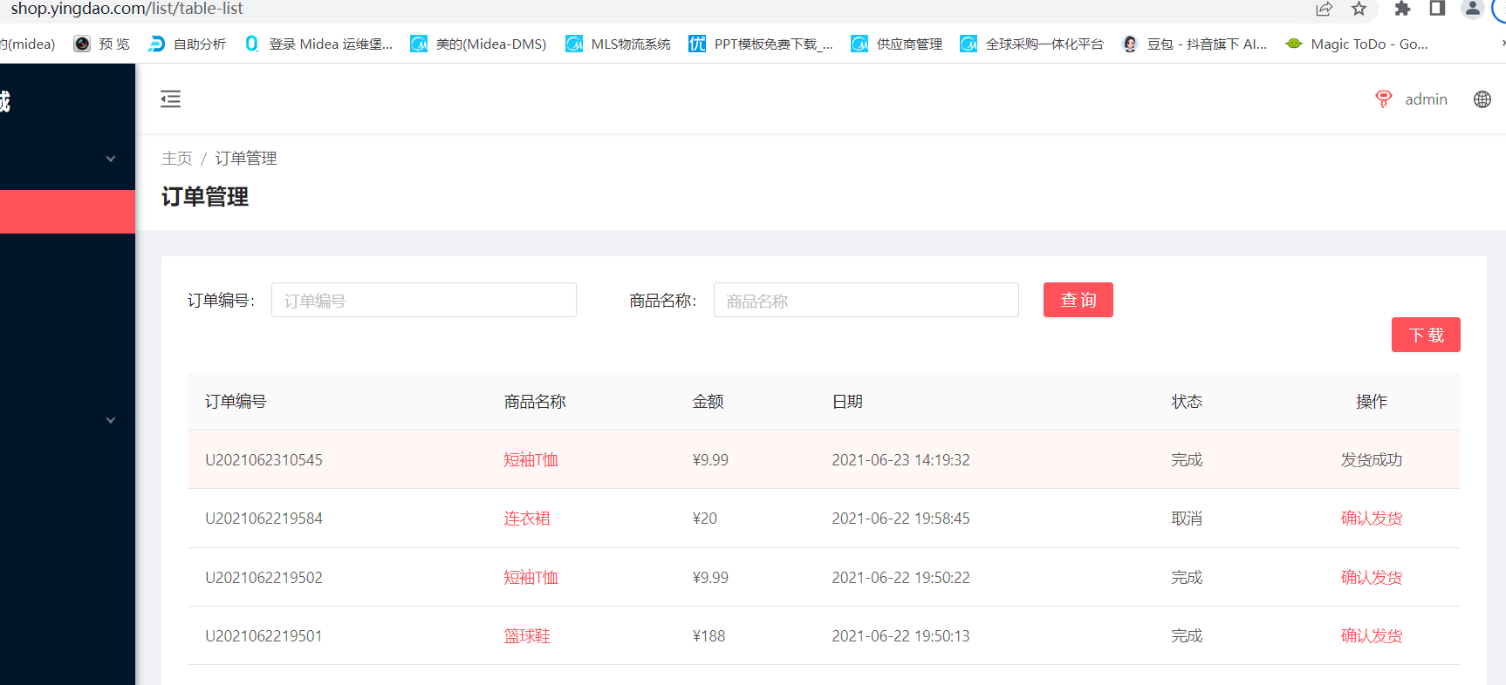Screen dimensions: 1506x685
Task: Open the browser profile icon
Action: tap(1472, 9)
